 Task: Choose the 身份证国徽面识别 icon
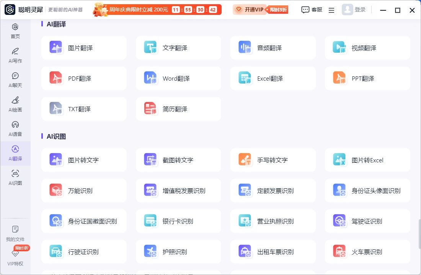click(x=56, y=221)
